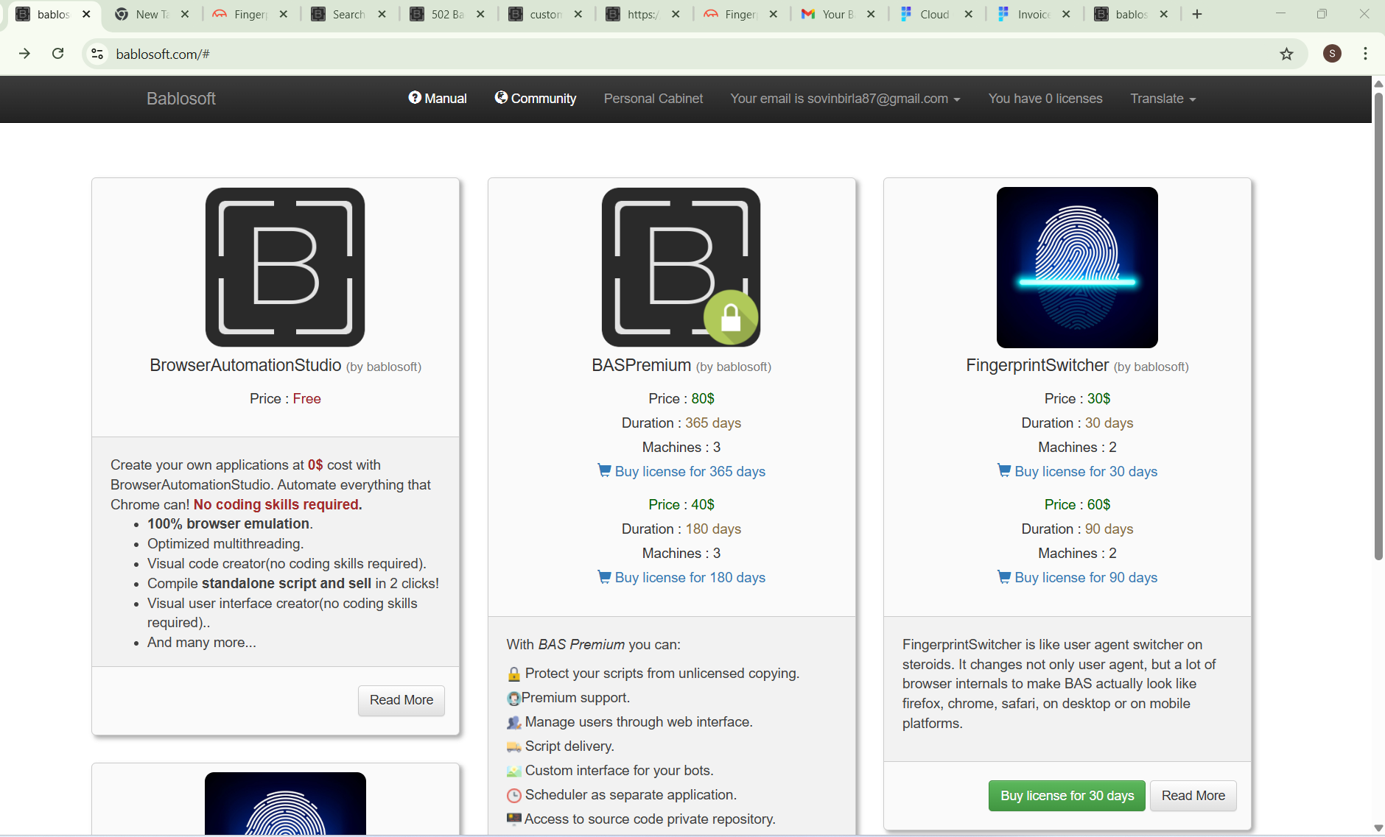The height and width of the screenshot is (837, 1385).
Task: Open the Chrome profile avatar
Action: pos(1332,53)
